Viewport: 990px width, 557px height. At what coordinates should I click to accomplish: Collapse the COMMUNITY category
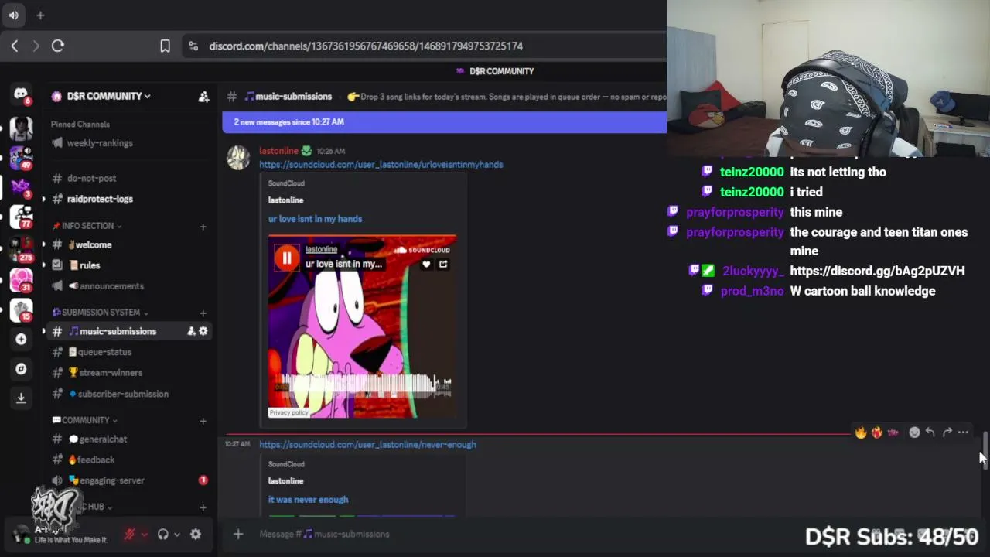pyautogui.click(x=84, y=420)
